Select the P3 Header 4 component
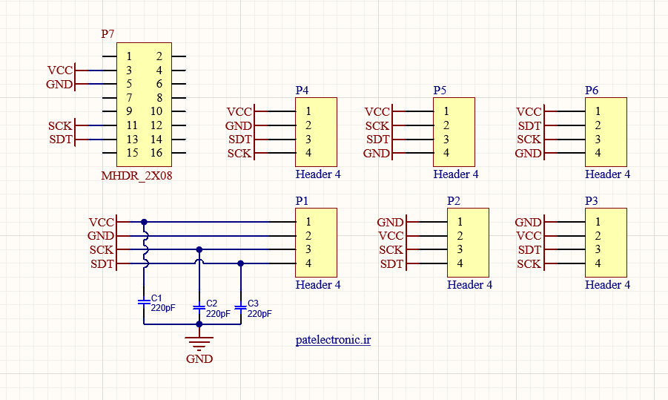The height and width of the screenshot is (400, 668). tap(606, 243)
